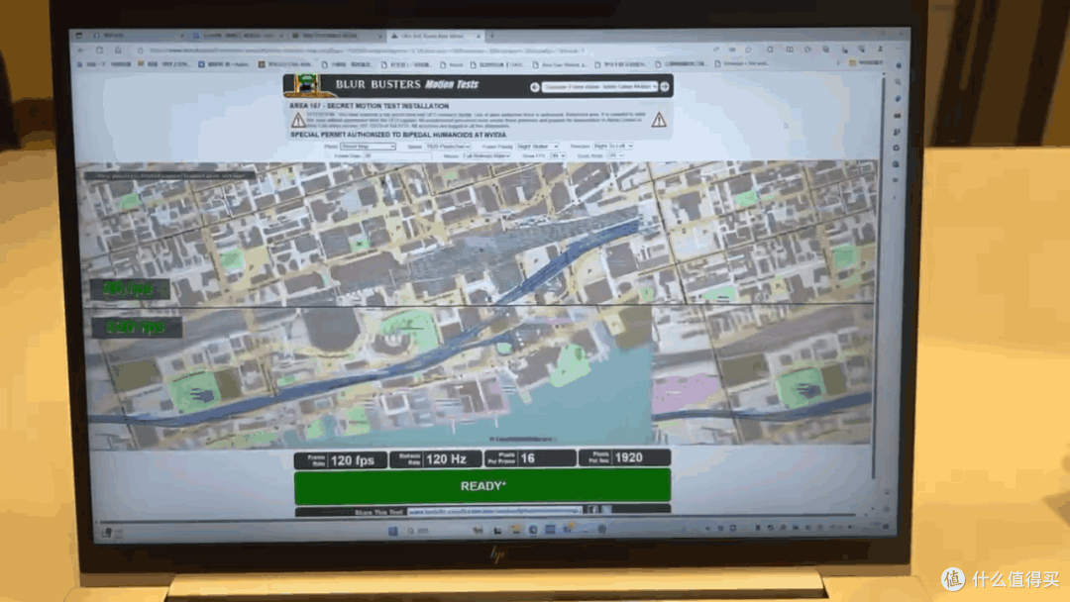Open the Show FPS dropdown
The image size is (1070, 602).
pos(558,156)
